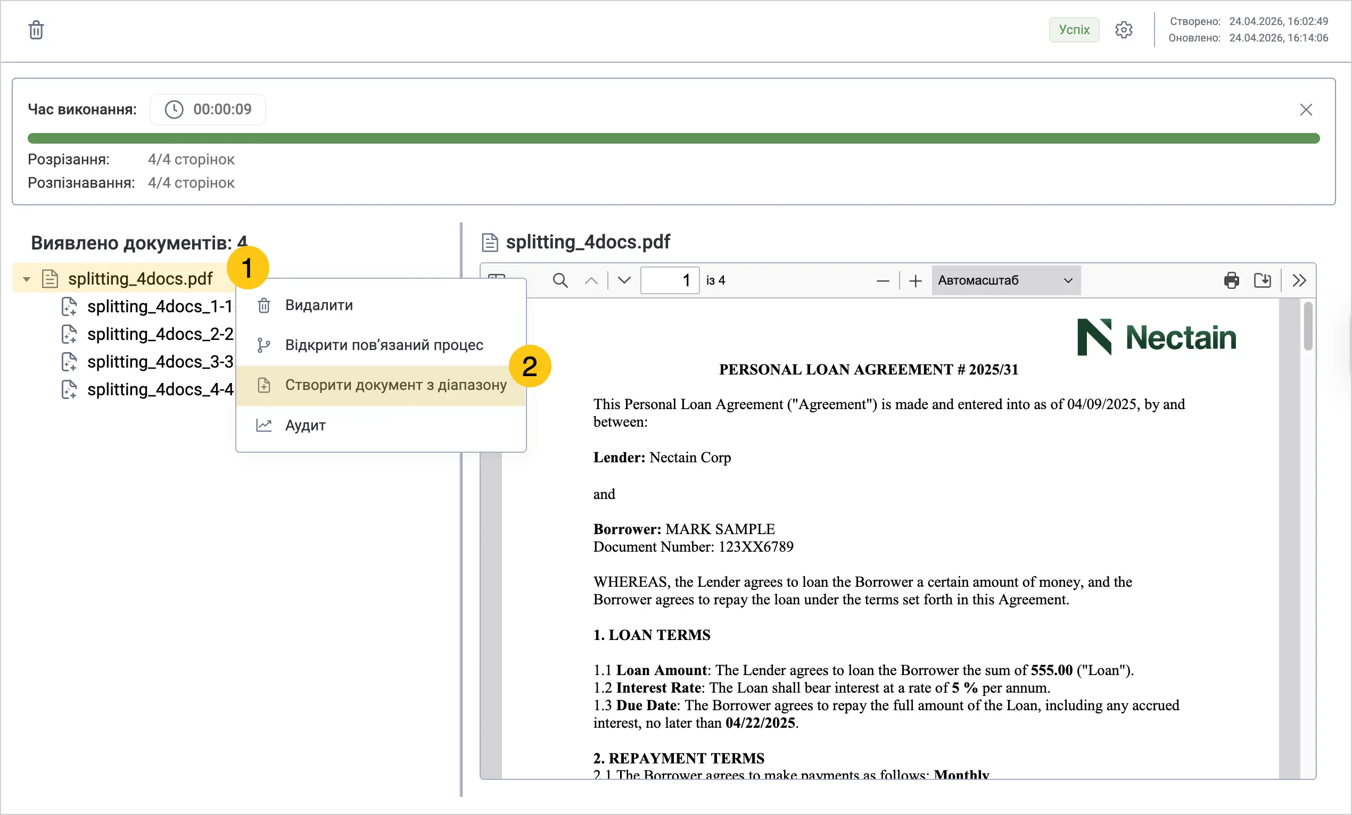This screenshot has height=815, width=1352.
Task: Collapse the splitting_4docs.pdf tree node
Action: (26, 279)
